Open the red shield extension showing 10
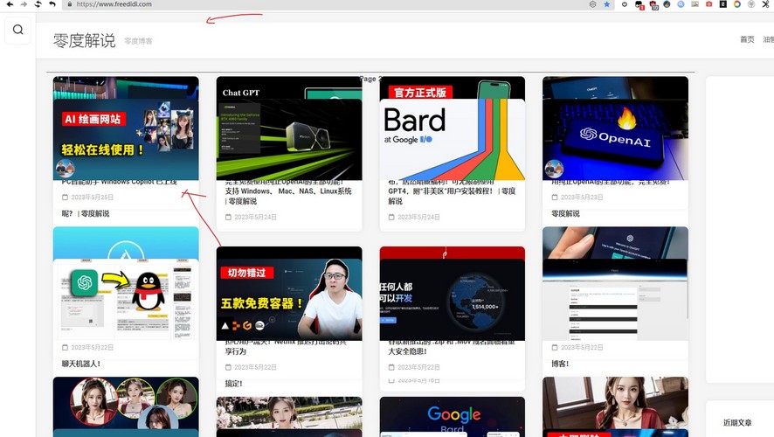 (653, 4)
